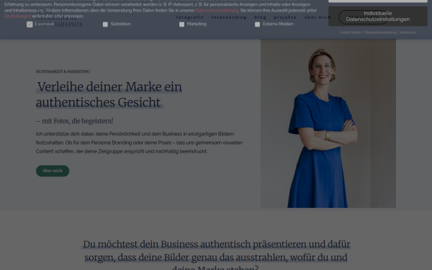The width and height of the screenshot is (432, 270).
Task: Open the projekte menu item
Action: coord(285,17)
